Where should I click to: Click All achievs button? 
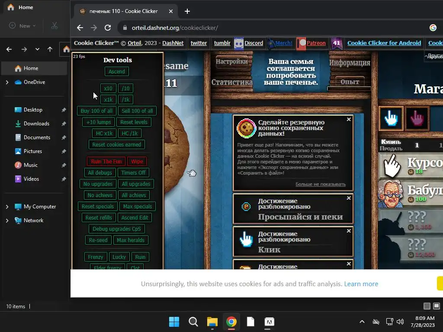pyautogui.click(x=134, y=195)
